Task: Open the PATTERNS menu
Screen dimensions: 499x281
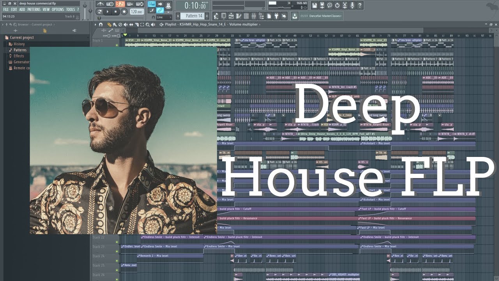Action: (x=34, y=9)
